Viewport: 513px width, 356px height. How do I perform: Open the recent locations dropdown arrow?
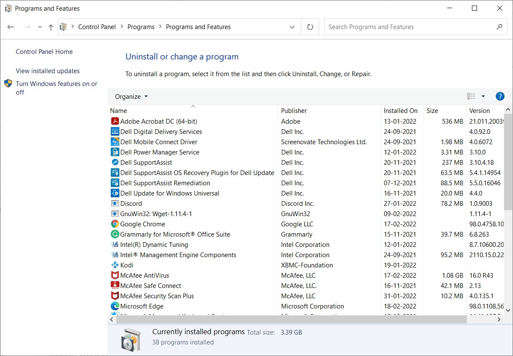(x=40, y=27)
